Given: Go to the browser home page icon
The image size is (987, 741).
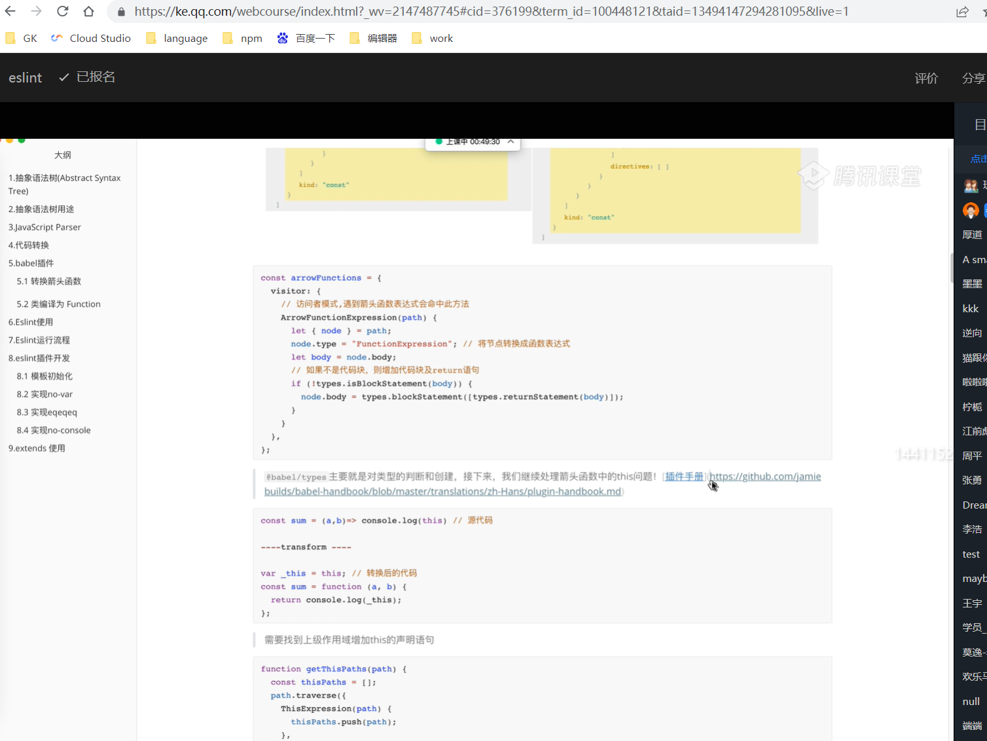Looking at the screenshot, I should 88,11.
